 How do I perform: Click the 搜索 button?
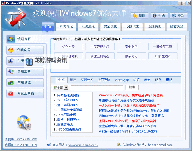[132, 88]
